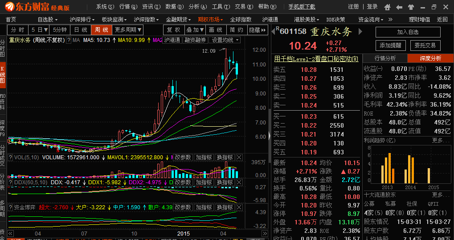The image size is (454, 240).
Task: Close the 资金博弈 indicator panel
Action: click(x=239, y=207)
